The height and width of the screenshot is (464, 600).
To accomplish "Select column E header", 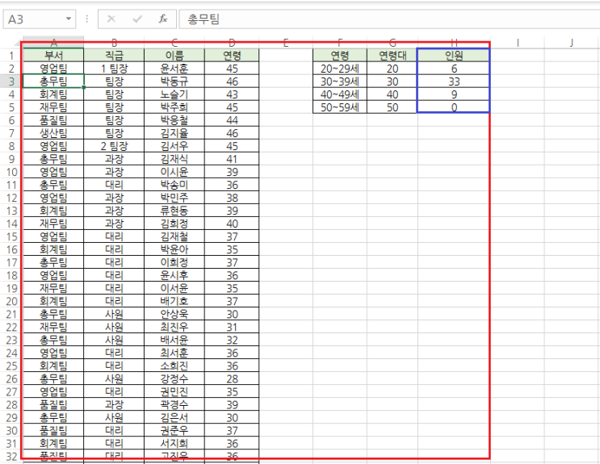I will pyautogui.click(x=285, y=43).
